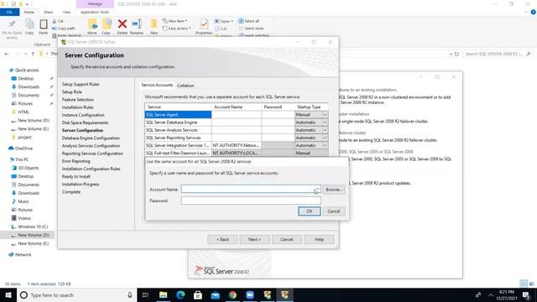
Task: Expand the Account Name combo box arrow
Action: tap(317, 190)
